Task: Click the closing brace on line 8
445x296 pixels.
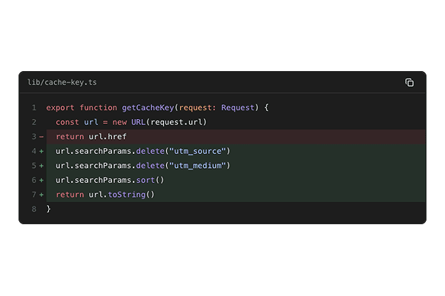Action: pyautogui.click(x=48, y=209)
